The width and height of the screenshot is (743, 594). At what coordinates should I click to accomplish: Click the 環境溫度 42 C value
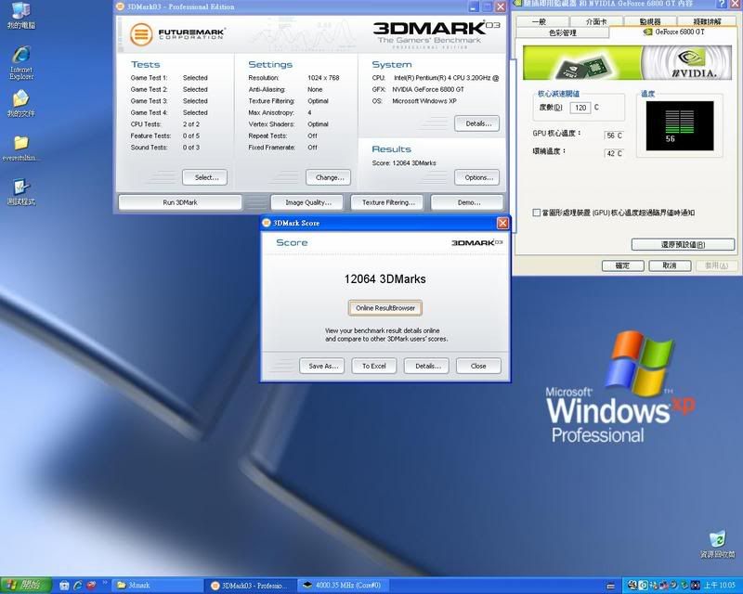(x=614, y=153)
